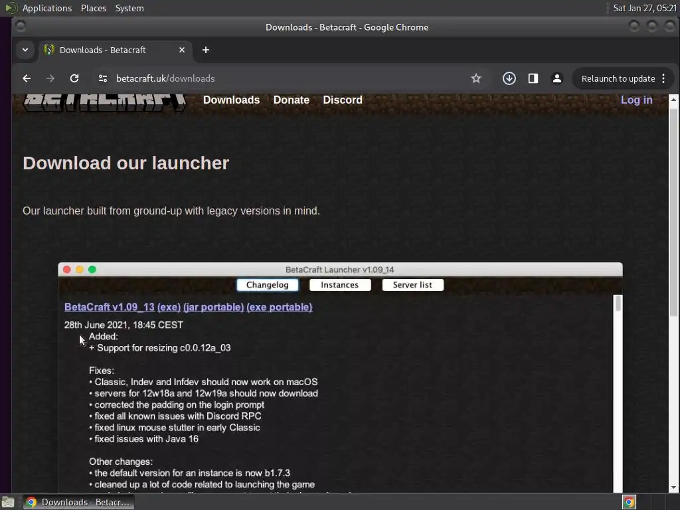Click the launcher changelog scrollbar
The height and width of the screenshot is (510, 680).
click(618, 303)
